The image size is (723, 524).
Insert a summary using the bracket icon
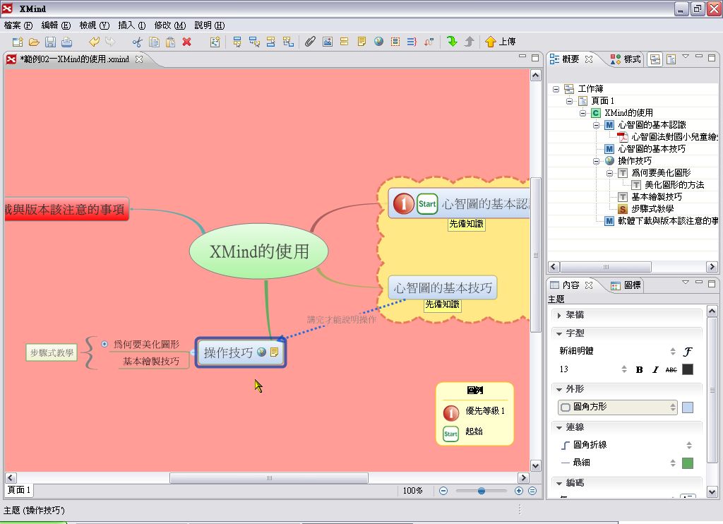pyautogui.click(x=412, y=42)
